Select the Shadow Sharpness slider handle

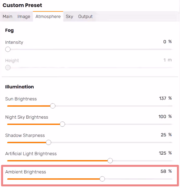tap(49, 142)
